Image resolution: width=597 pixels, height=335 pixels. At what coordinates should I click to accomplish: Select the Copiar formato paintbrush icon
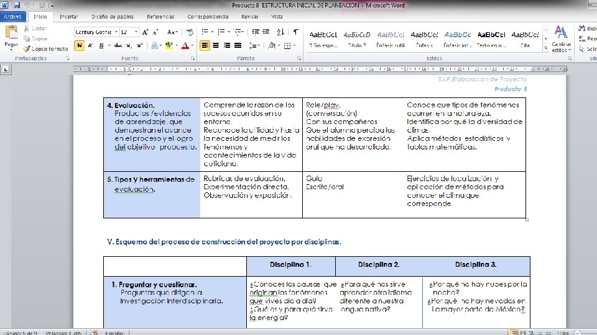coord(27,48)
